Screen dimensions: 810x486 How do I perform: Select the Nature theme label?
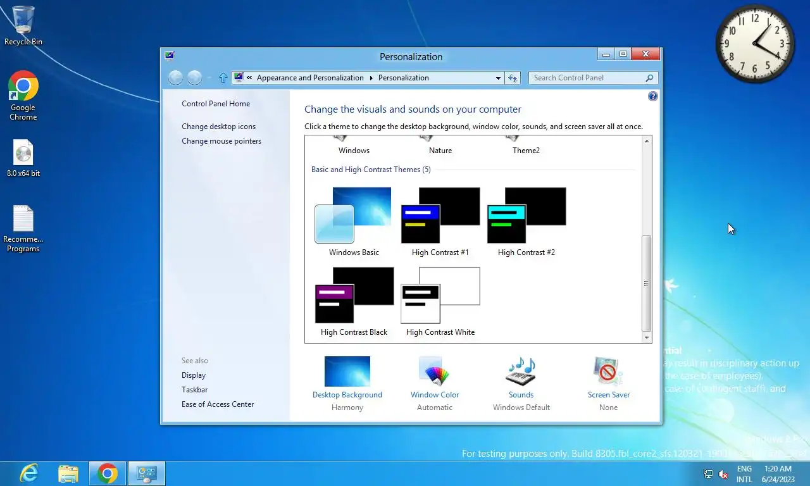tap(440, 151)
